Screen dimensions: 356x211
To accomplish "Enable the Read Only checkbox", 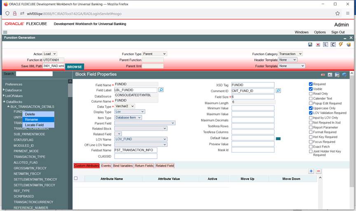I will click(311, 94).
